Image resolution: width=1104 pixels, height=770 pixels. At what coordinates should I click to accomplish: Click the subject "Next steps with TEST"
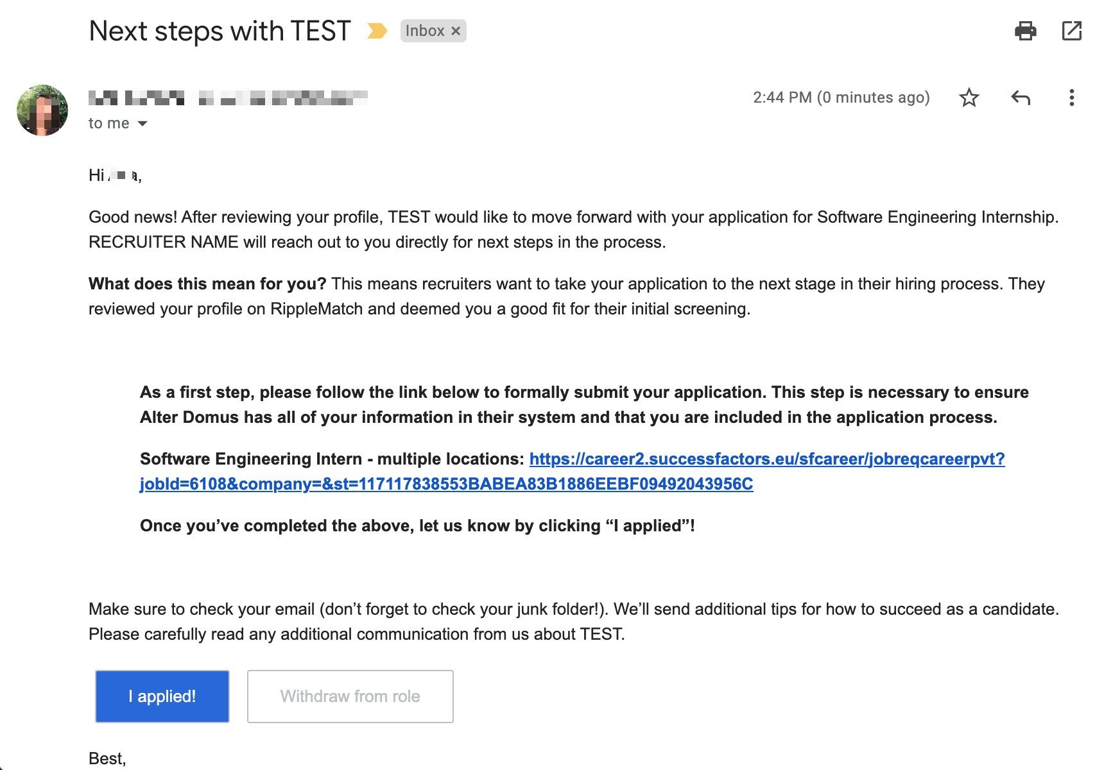(220, 31)
